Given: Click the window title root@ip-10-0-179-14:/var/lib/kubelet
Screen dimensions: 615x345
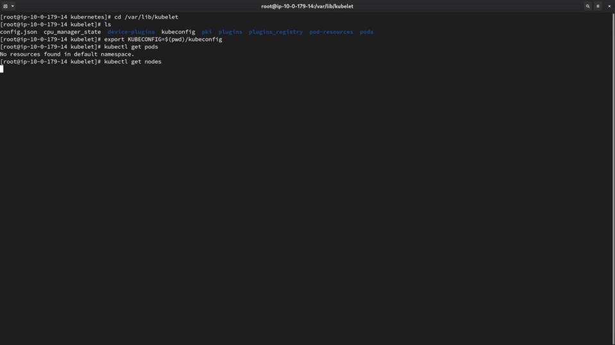Looking at the screenshot, I should click(x=307, y=6).
